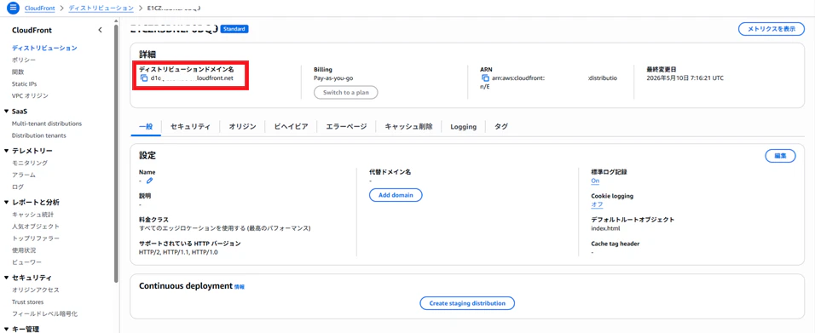The image size is (815, 333).
Task: Go to the エラーページ tab
Action: 346,126
